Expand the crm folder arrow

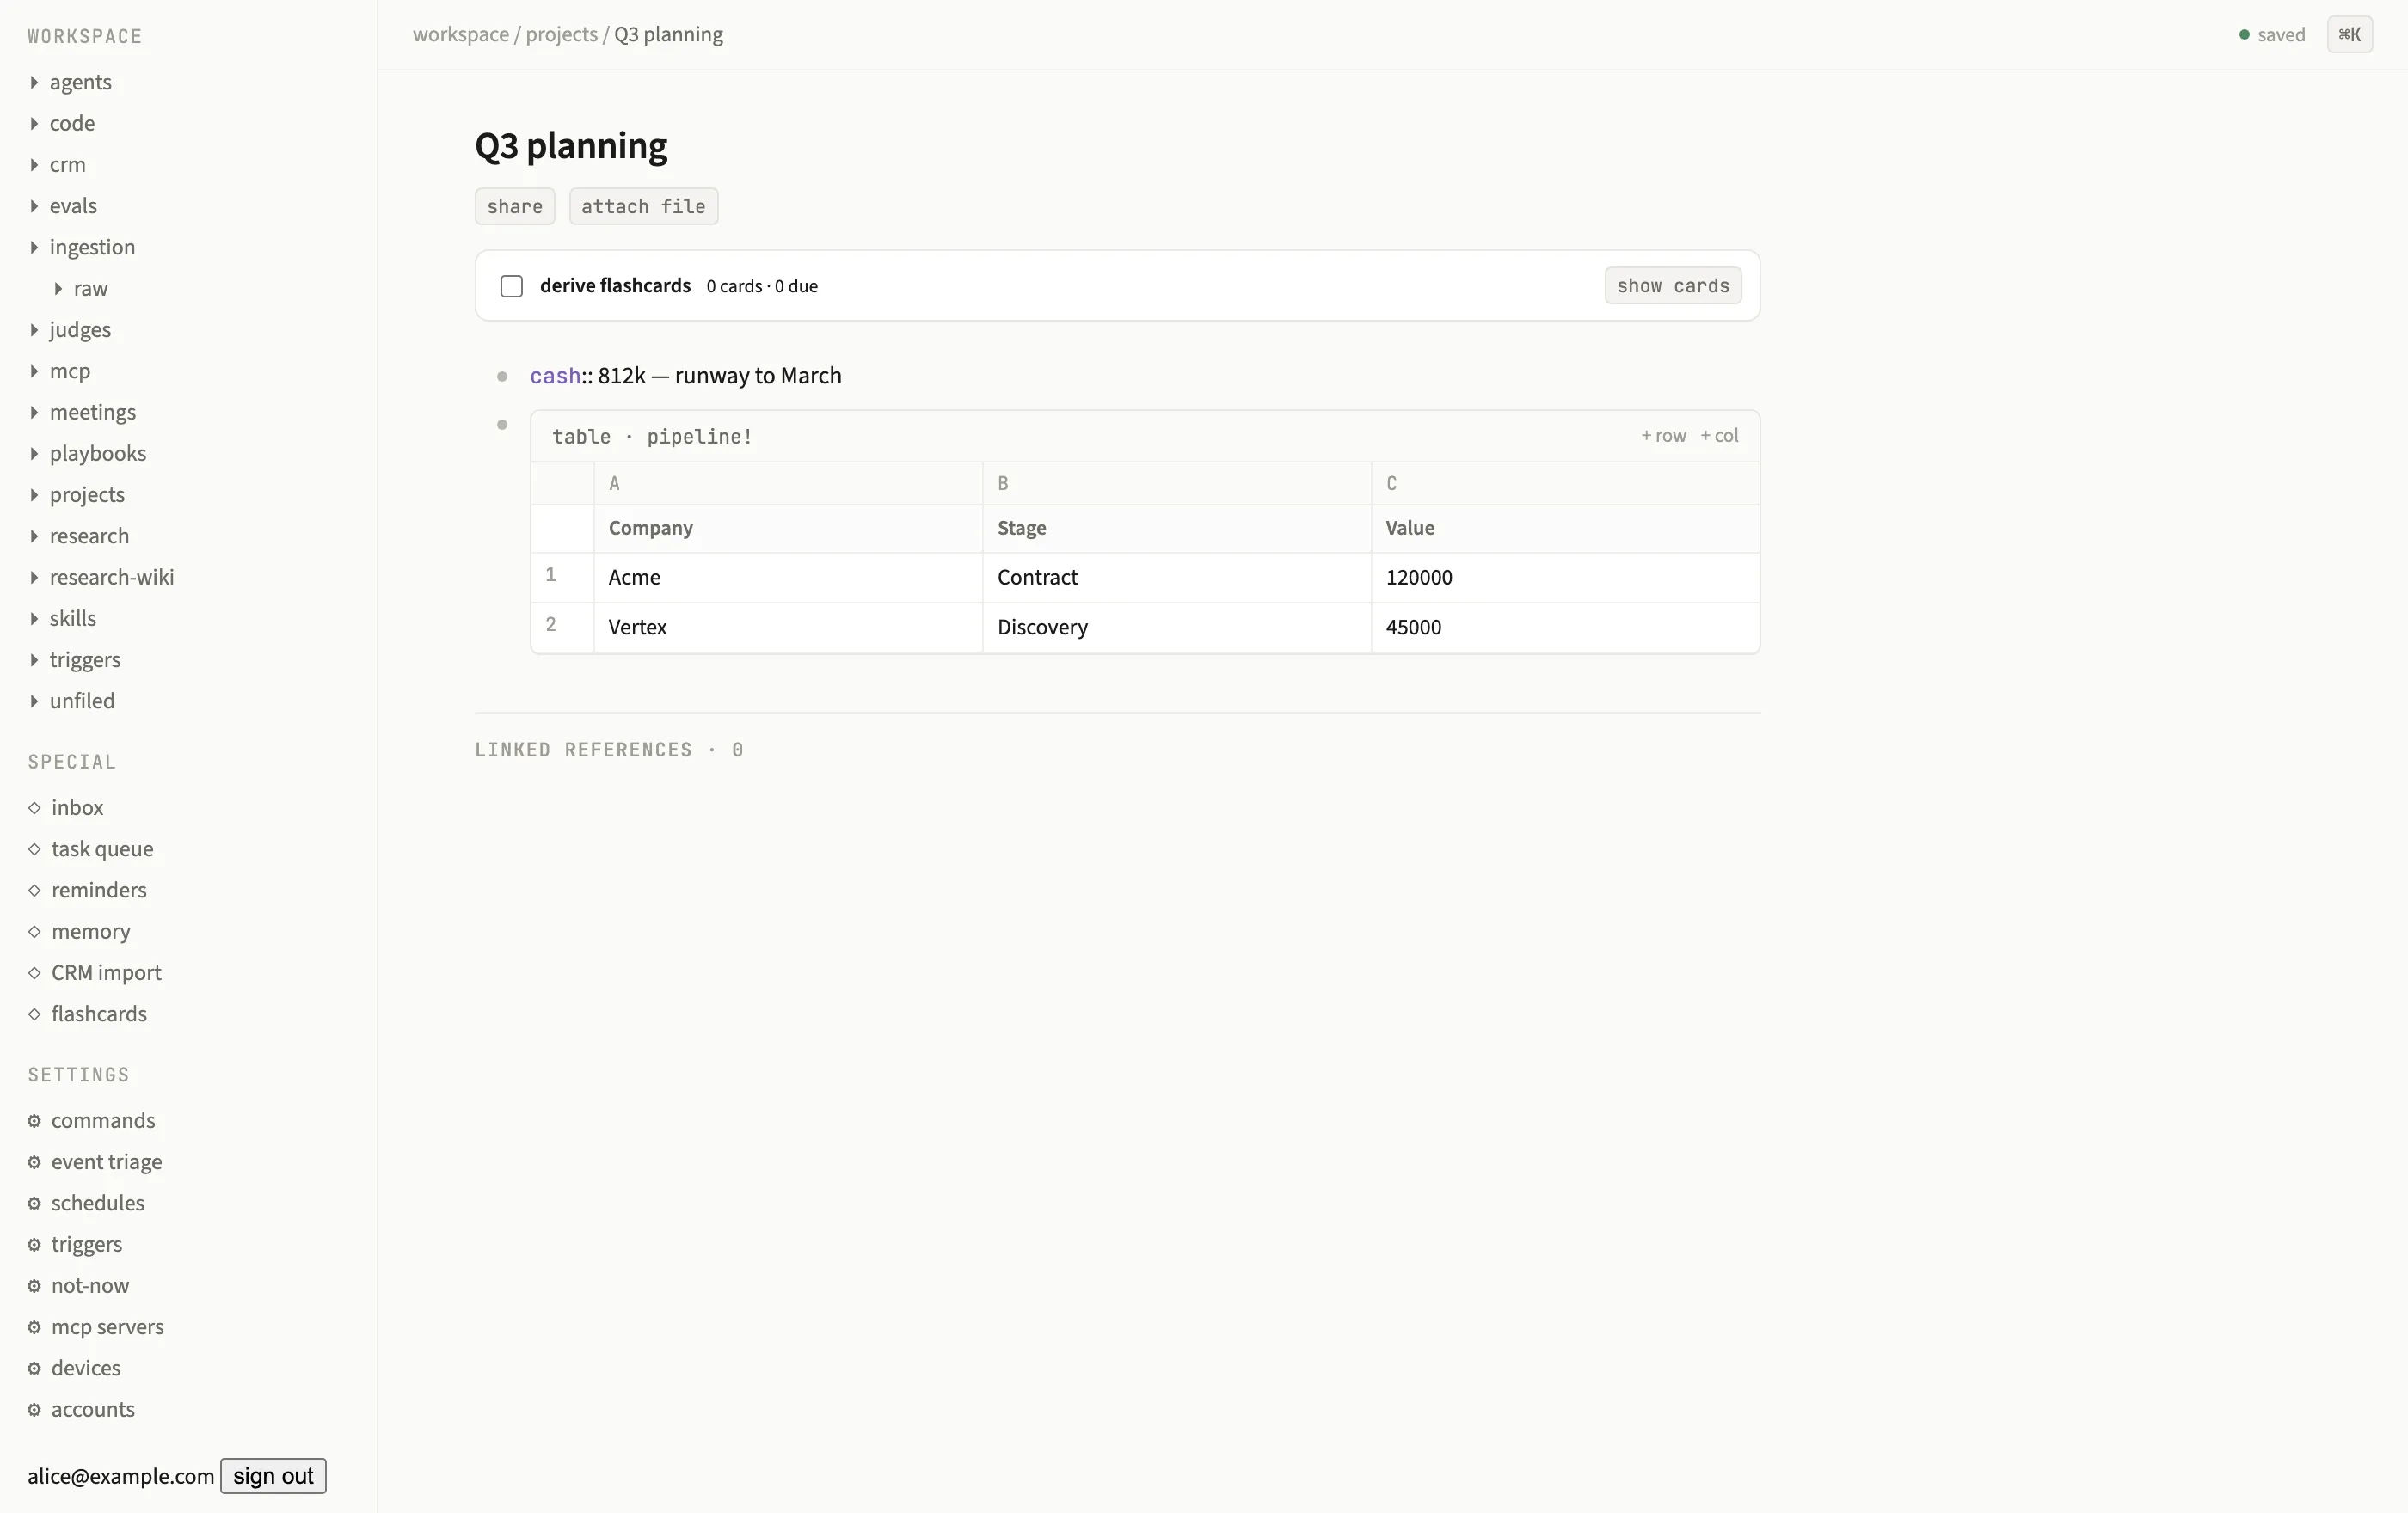34,165
